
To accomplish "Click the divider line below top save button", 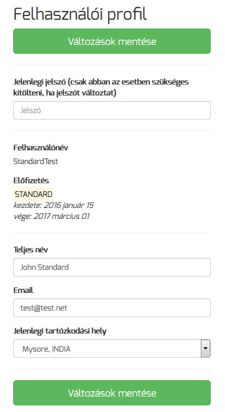I will click(112, 65).
